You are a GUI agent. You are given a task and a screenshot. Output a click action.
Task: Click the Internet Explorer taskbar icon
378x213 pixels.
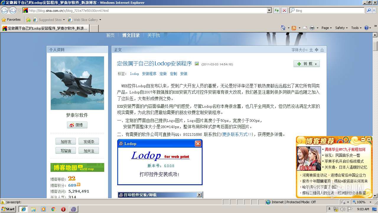click(x=23, y=209)
